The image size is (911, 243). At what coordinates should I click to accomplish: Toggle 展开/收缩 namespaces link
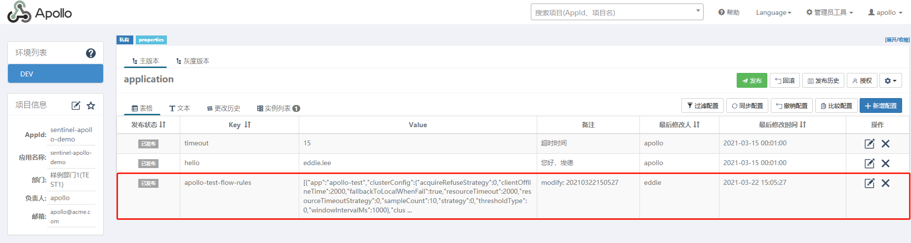tap(897, 40)
